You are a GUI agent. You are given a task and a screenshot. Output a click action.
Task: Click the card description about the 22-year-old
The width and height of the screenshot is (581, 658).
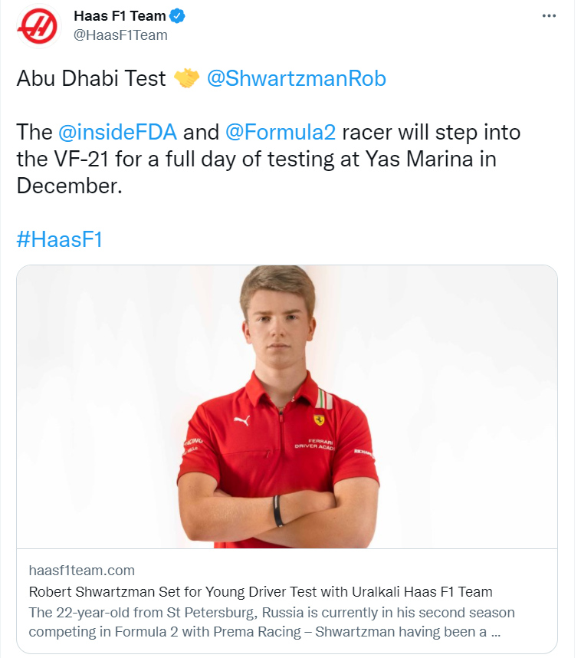[271, 622]
